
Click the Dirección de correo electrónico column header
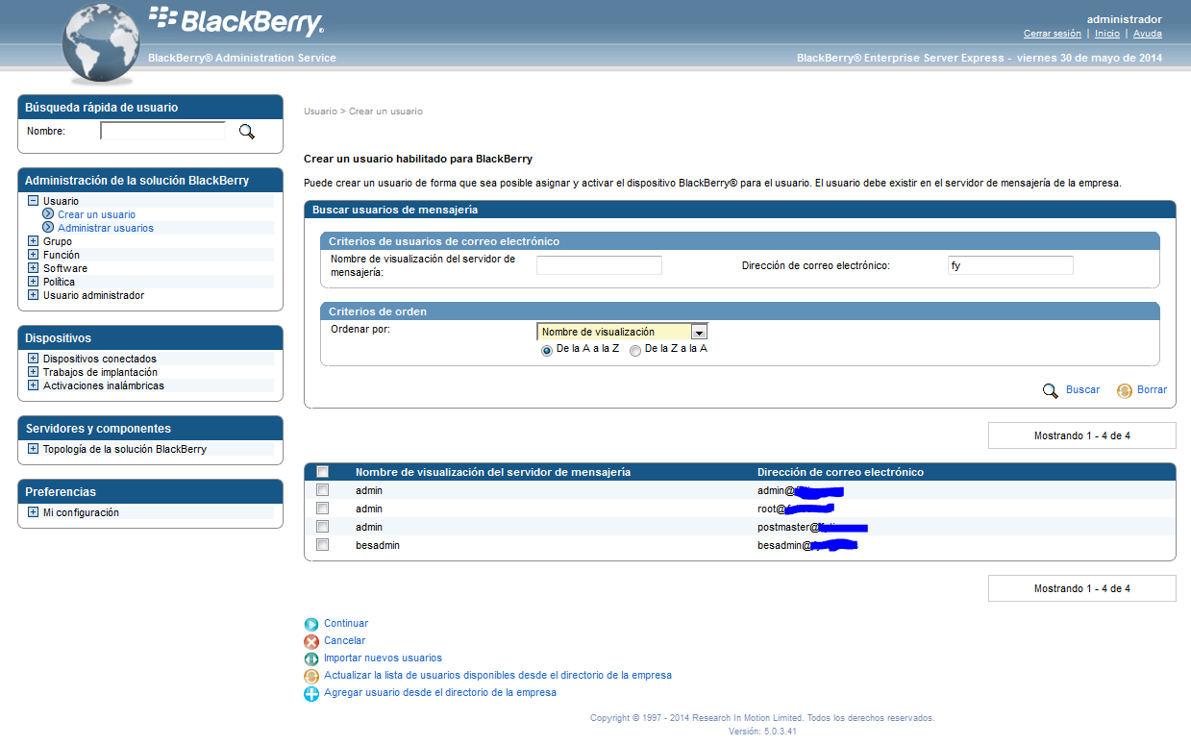[840, 472]
